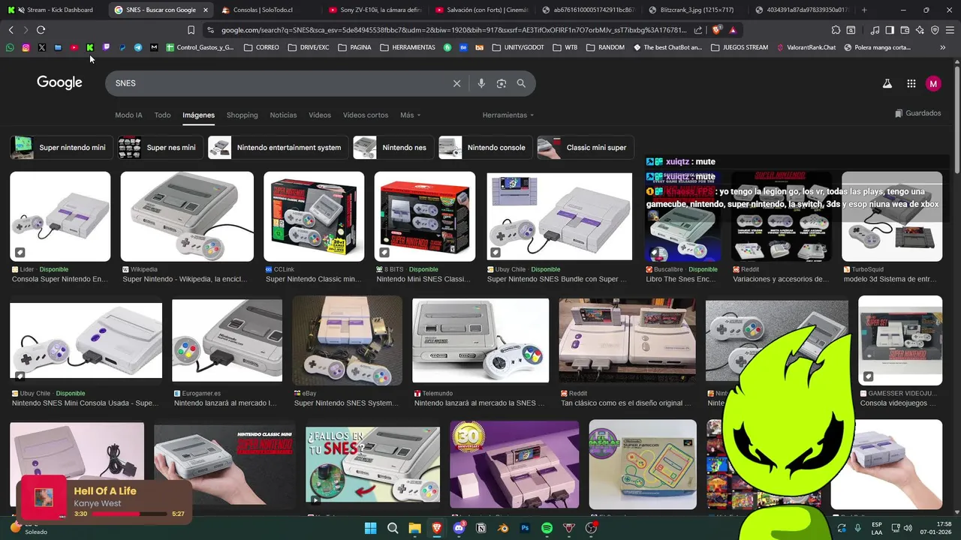Open the Windows Start menu
The height and width of the screenshot is (540, 961).
point(371,528)
